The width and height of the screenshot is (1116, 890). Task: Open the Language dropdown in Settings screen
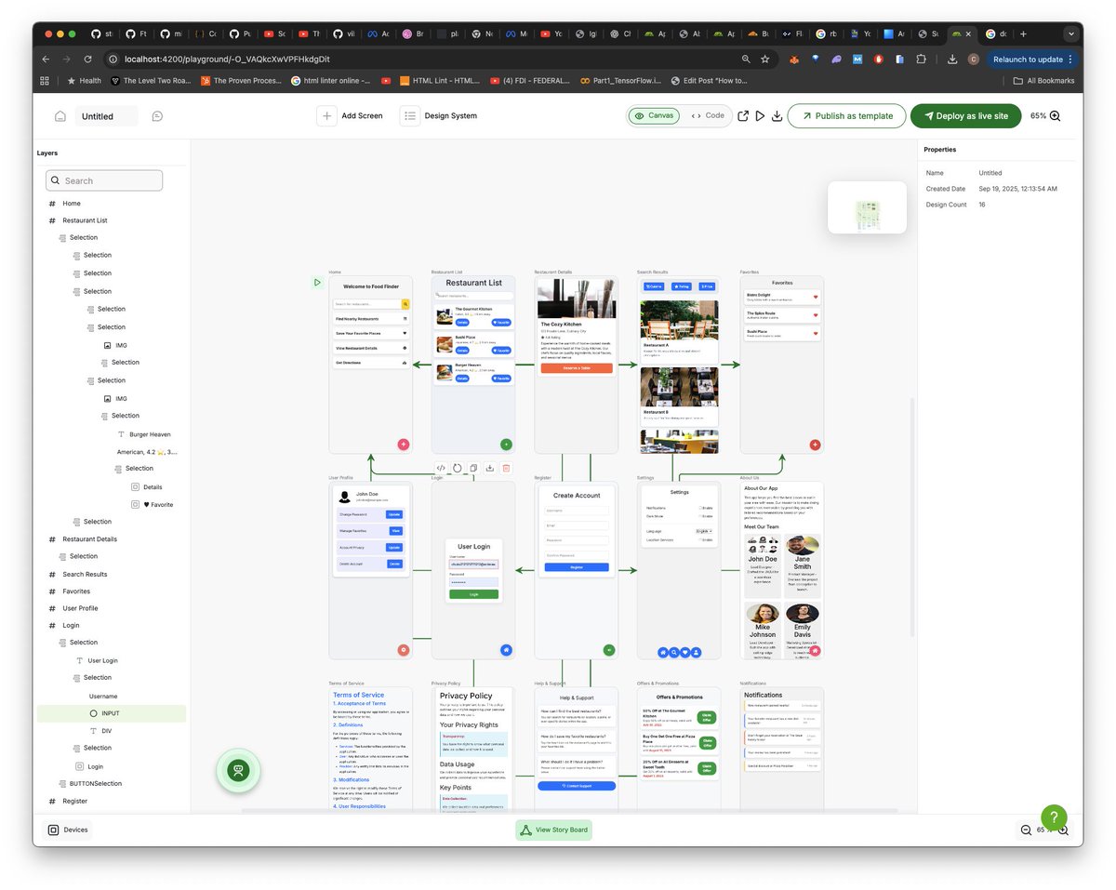tap(704, 530)
